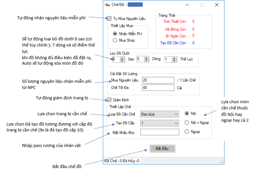The image size is (262, 175).
Task: Increase the Thể Lực value spinner
Action: (x=174, y=58)
